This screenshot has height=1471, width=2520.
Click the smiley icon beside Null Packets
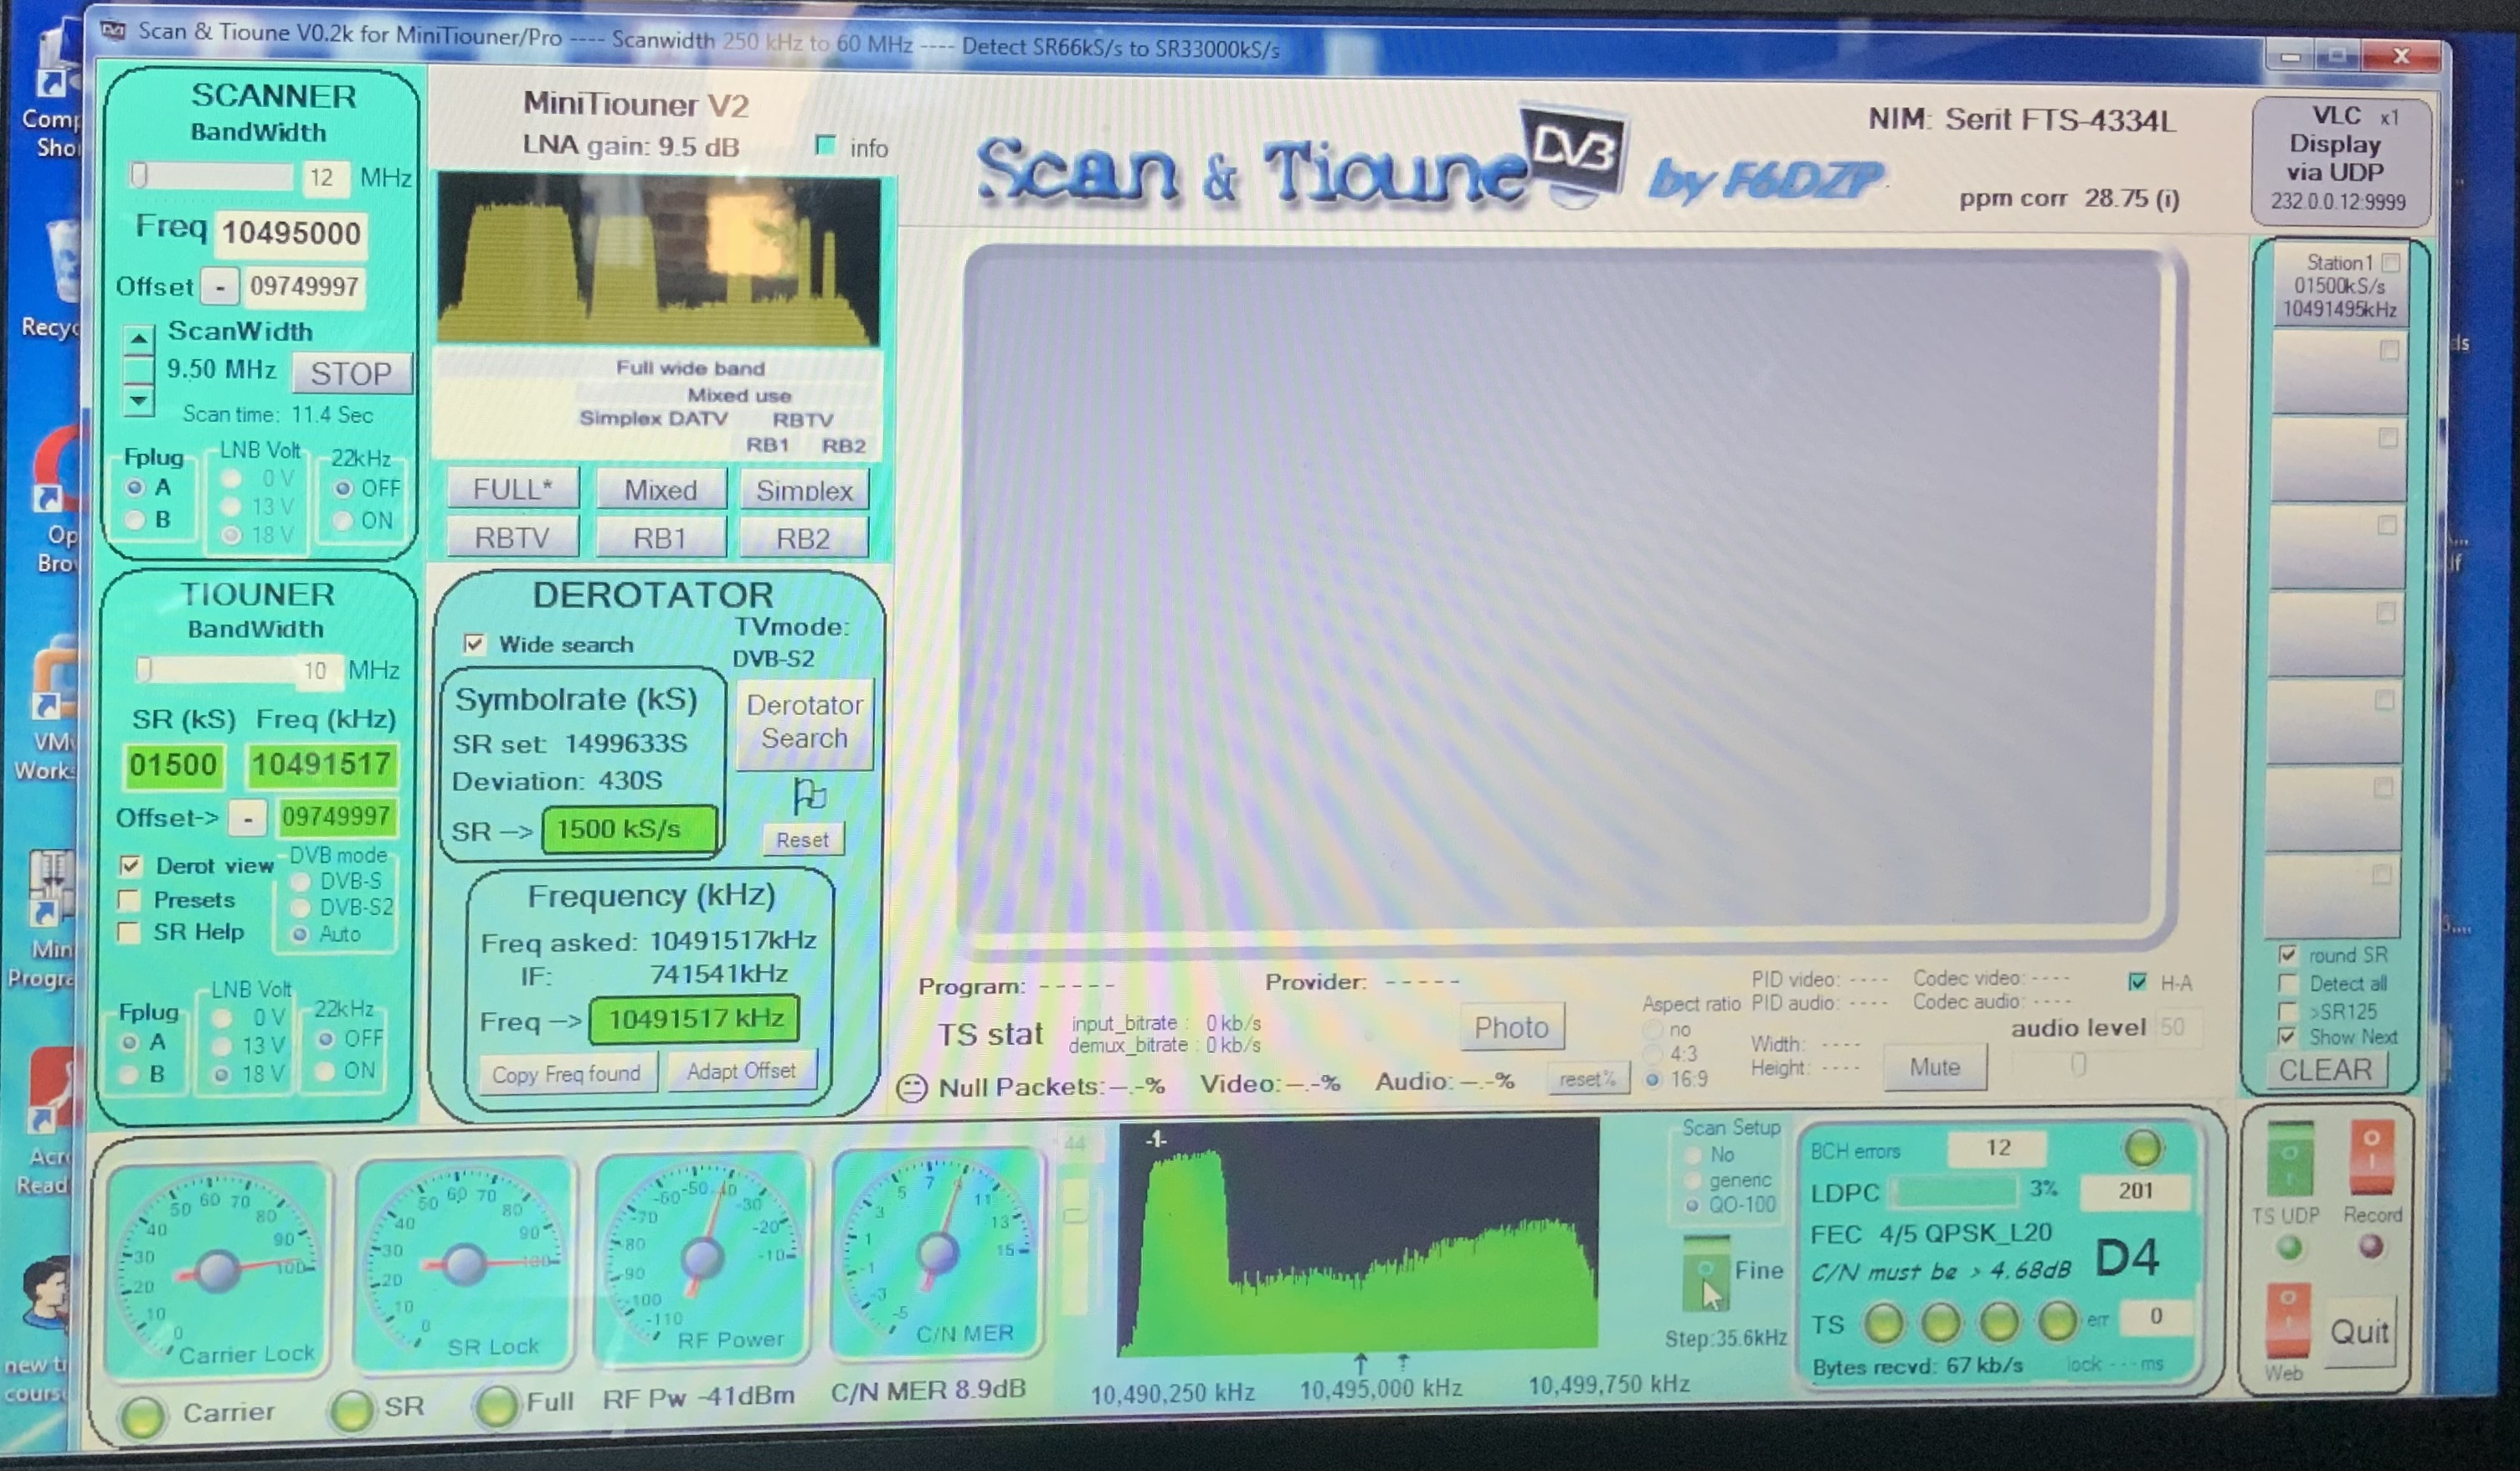(x=911, y=1088)
